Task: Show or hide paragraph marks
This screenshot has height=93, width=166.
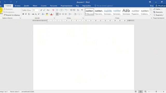Action: 82,10
